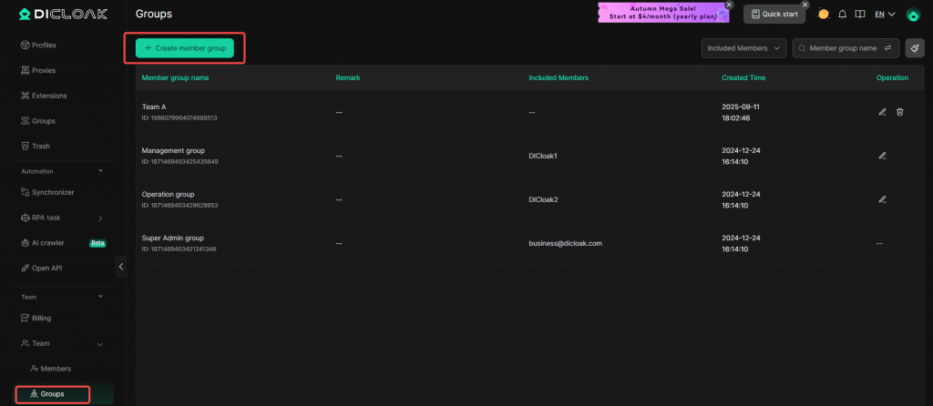This screenshot has width=933, height=406.
Task: Focus the Member group name search field
Action: point(842,48)
